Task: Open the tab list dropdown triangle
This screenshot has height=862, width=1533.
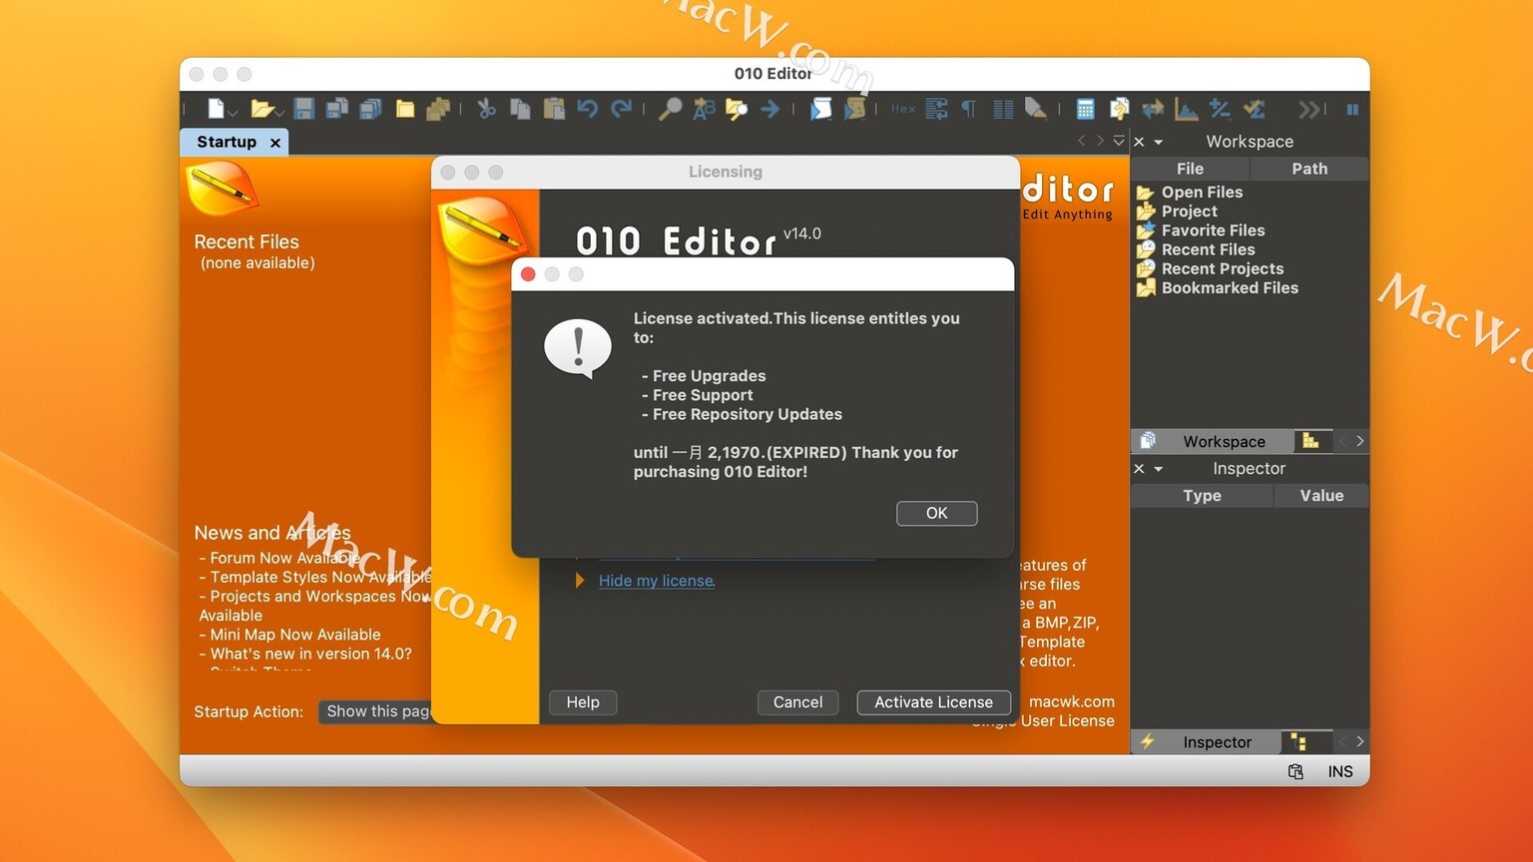Action: [1119, 141]
